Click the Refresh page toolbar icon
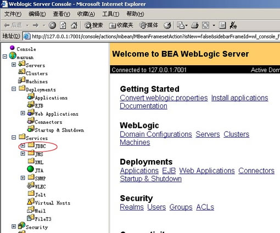280x233 pixels. click(x=63, y=25)
